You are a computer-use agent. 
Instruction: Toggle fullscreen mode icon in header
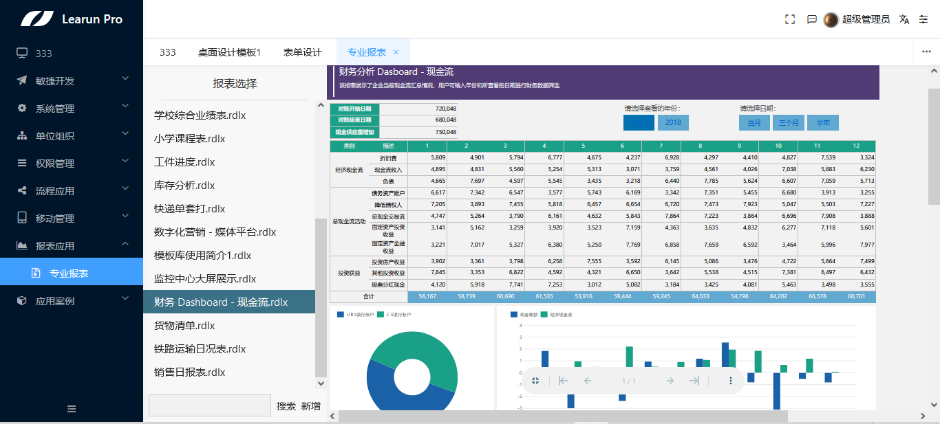[790, 19]
